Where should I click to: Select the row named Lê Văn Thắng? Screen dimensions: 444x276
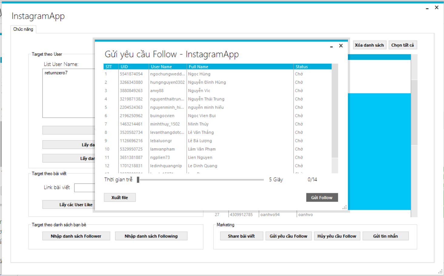coord(218,133)
